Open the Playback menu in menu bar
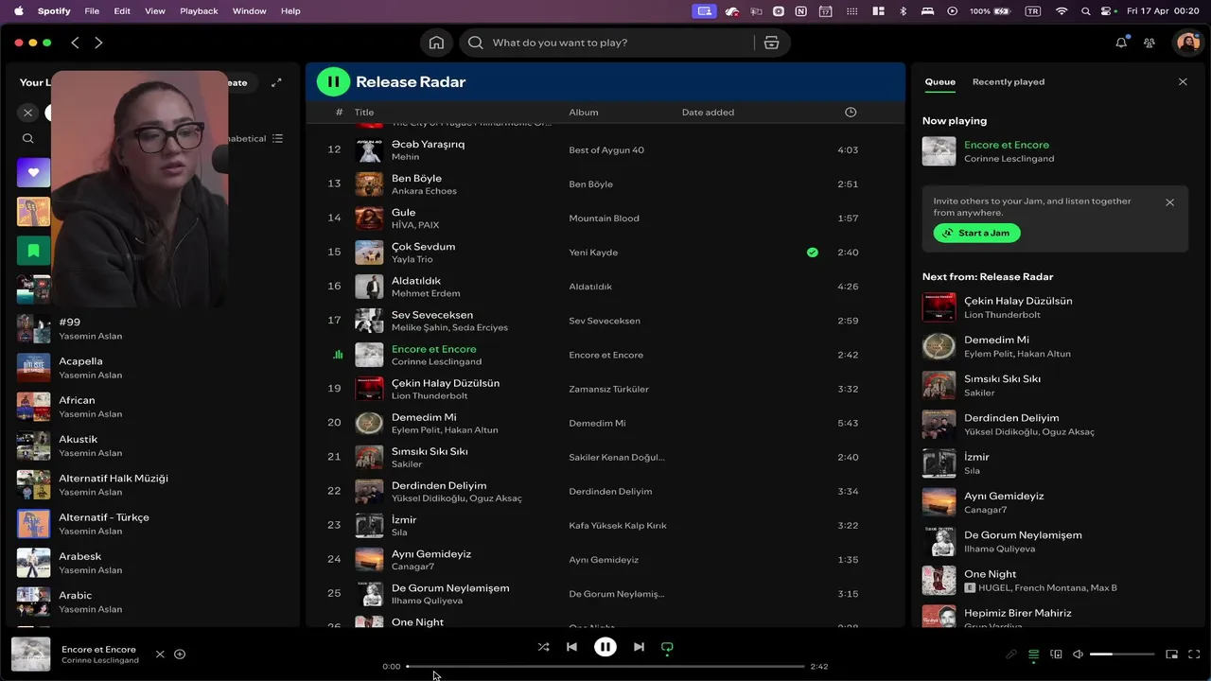Image resolution: width=1211 pixels, height=681 pixels. click(x=199, y=11)
